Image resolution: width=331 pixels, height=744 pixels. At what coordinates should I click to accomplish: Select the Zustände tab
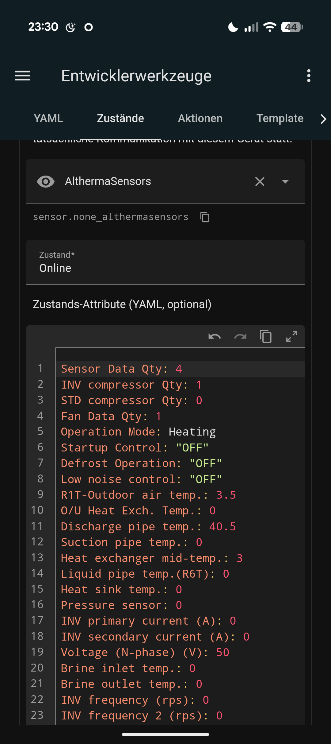(120, 118)
